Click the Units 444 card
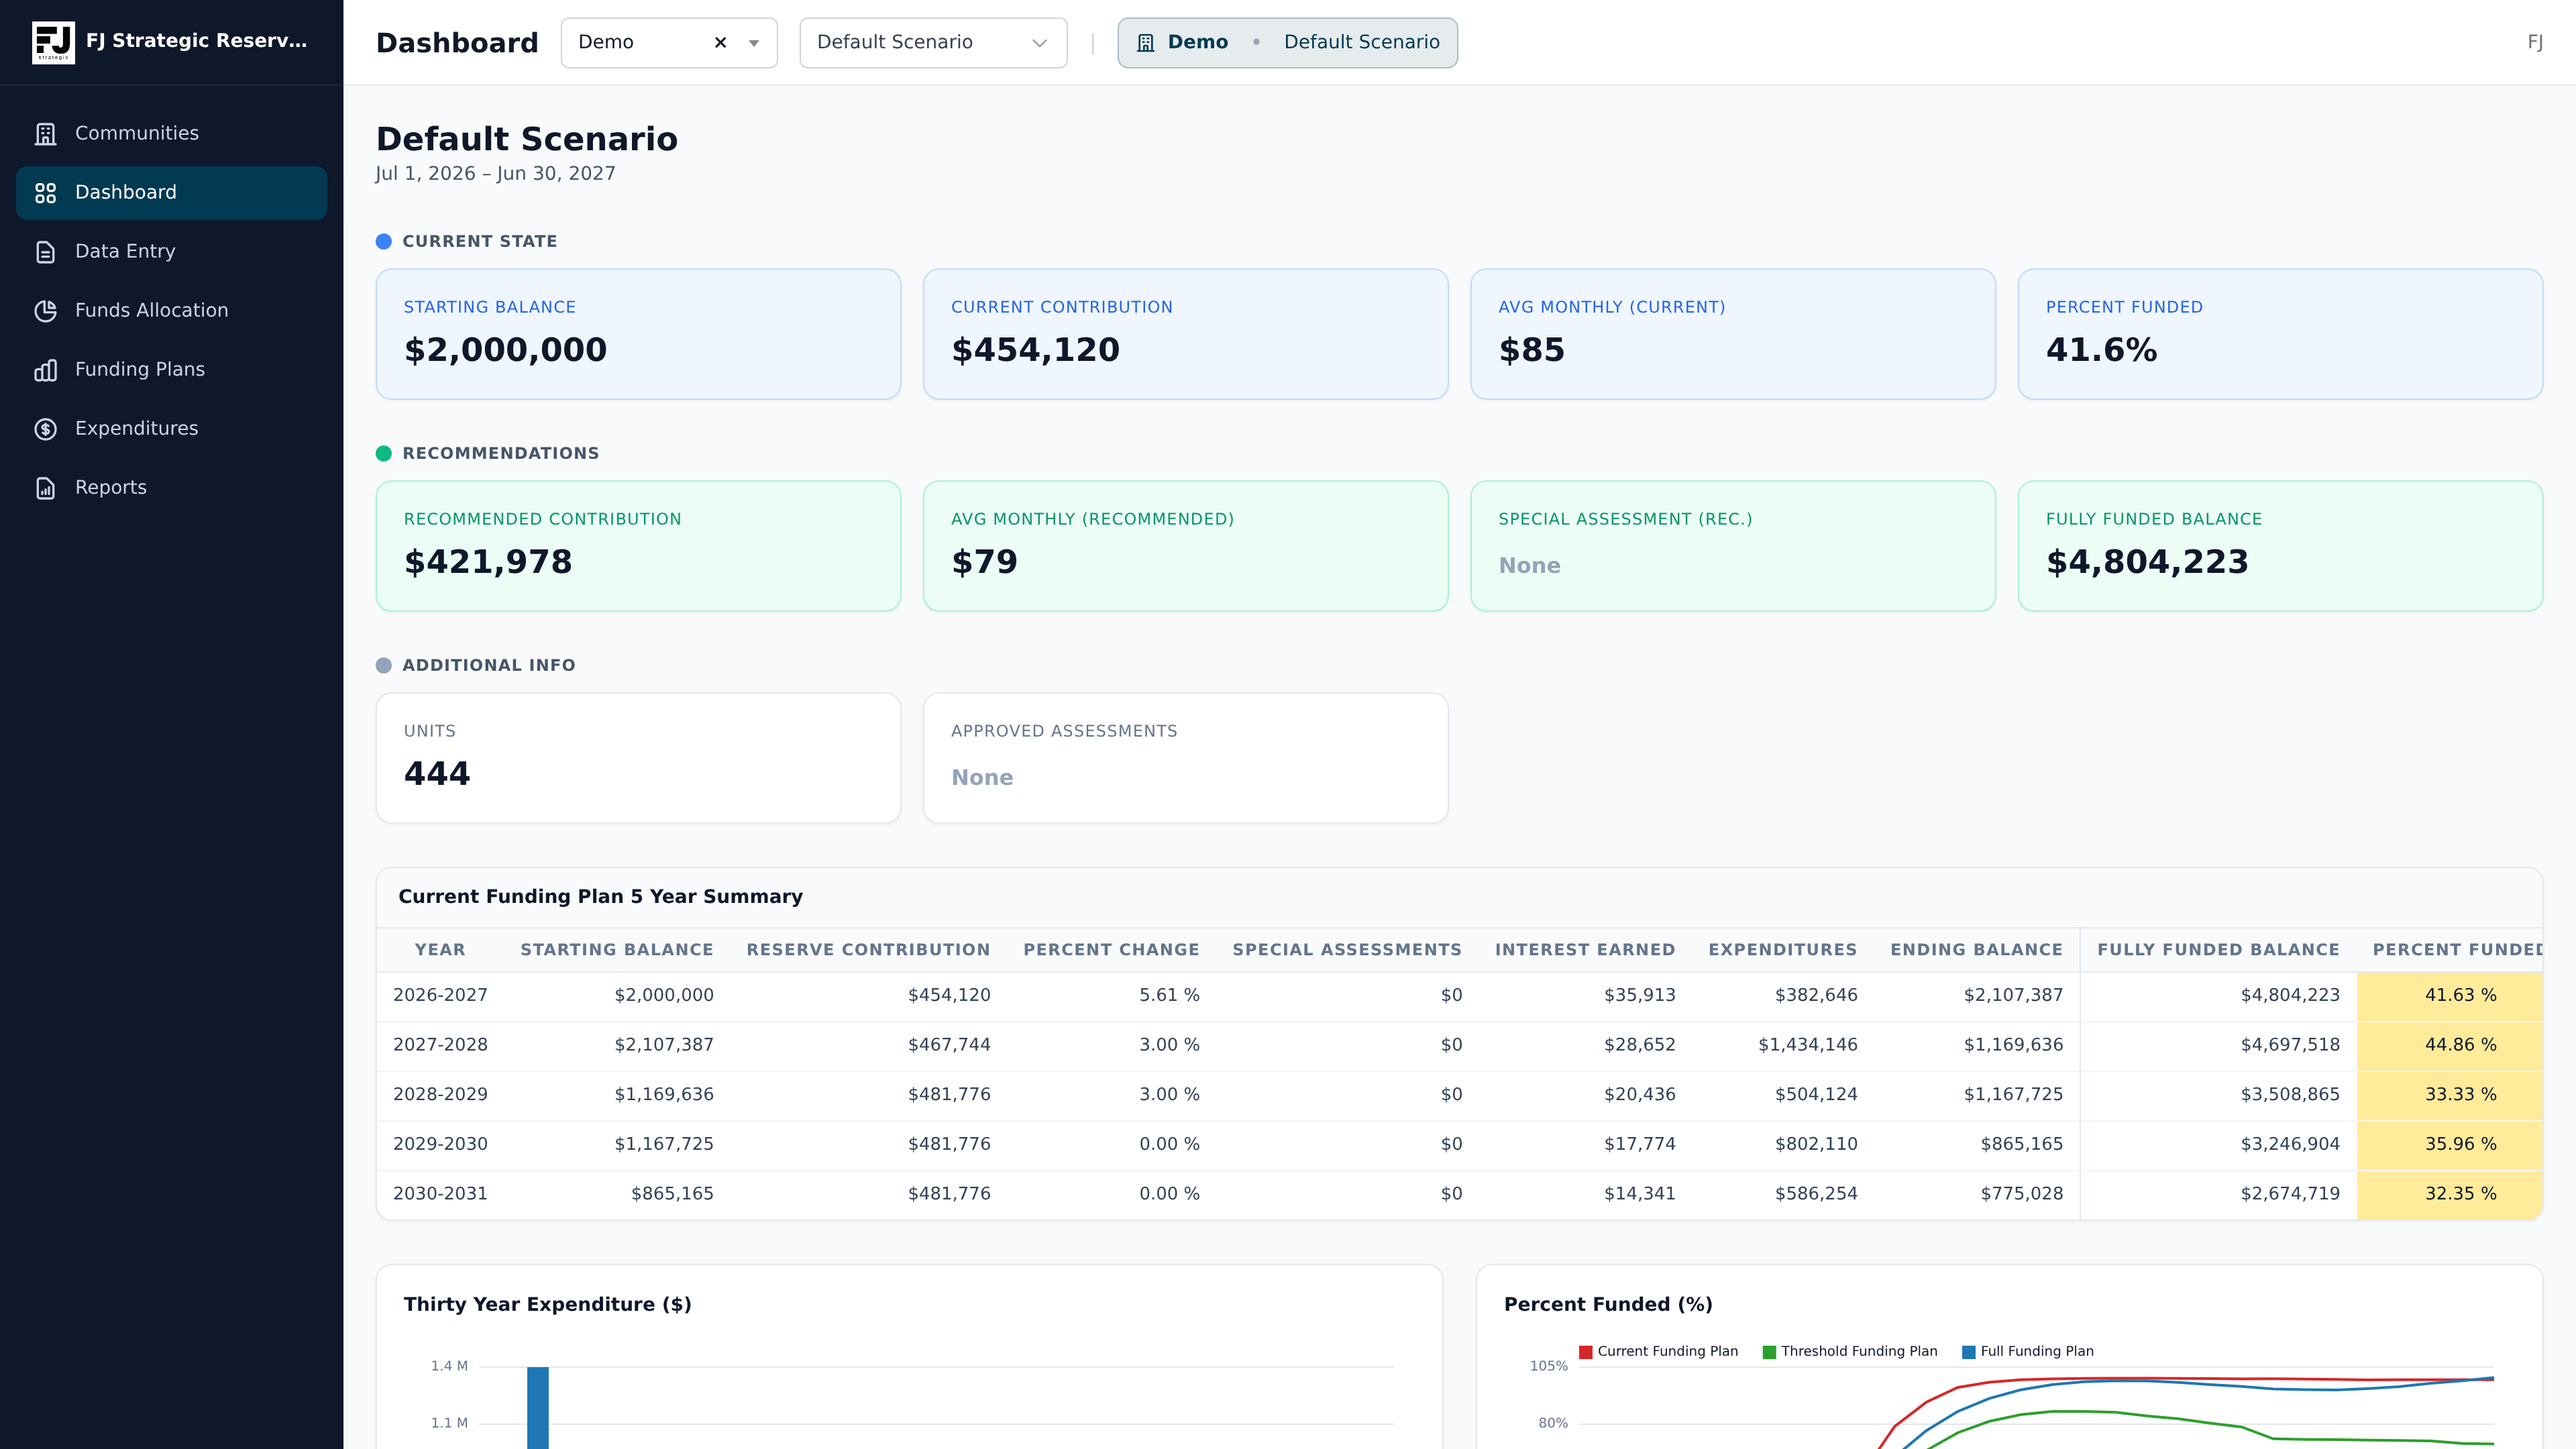The image size is (2576, 1449). coord(638,758)
